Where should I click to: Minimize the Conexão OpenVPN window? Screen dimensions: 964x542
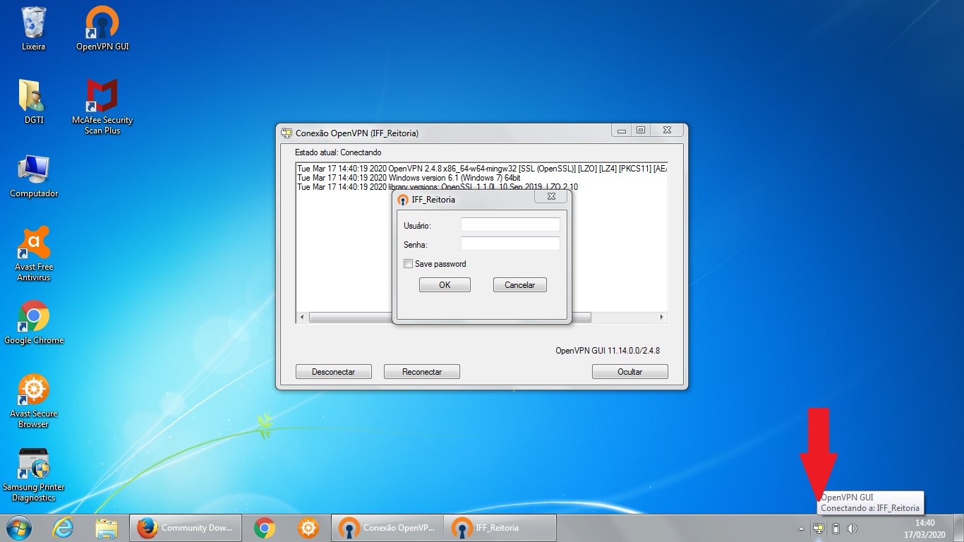pyautogui.click(x=621, y=131)
